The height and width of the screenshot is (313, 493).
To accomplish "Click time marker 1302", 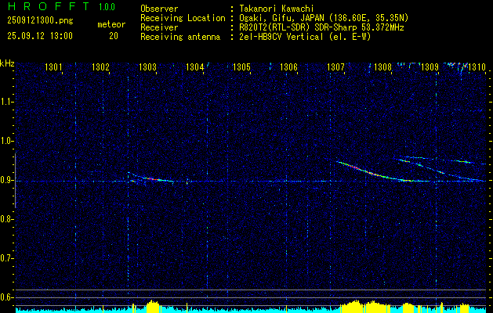I will click(x=100, y=67).
